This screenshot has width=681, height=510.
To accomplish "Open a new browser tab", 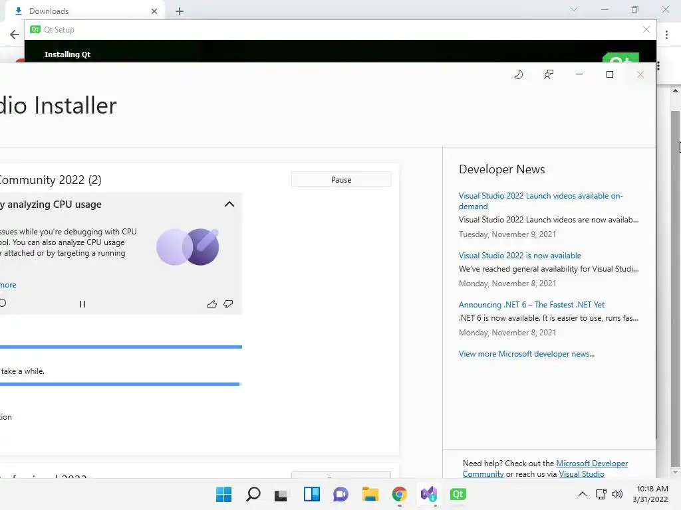I will [180, 11].
